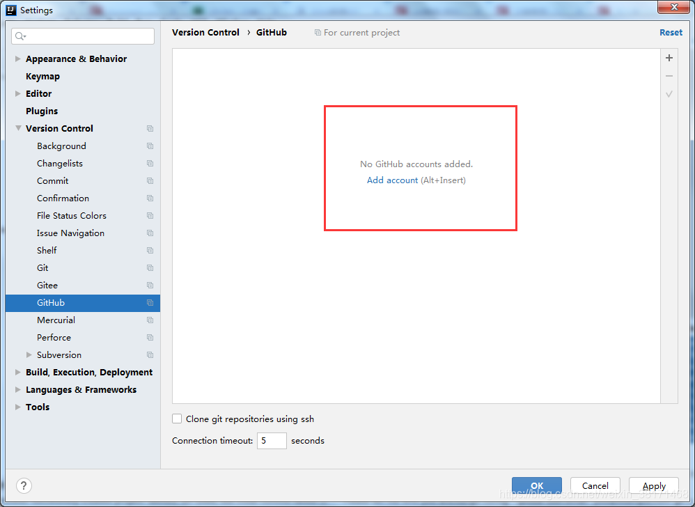The height and width of the screenshot is (507, 695).
Task: Select File Status Colors item
Action: pos(72,215)
